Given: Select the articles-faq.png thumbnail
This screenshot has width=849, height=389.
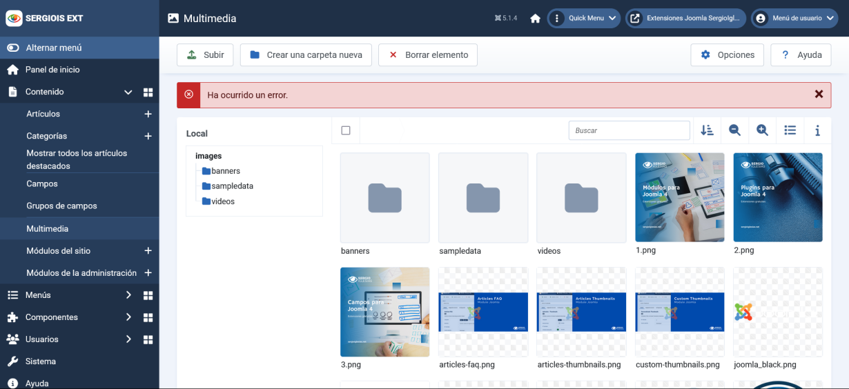Looking at the screenshot, I should [483, 312].
